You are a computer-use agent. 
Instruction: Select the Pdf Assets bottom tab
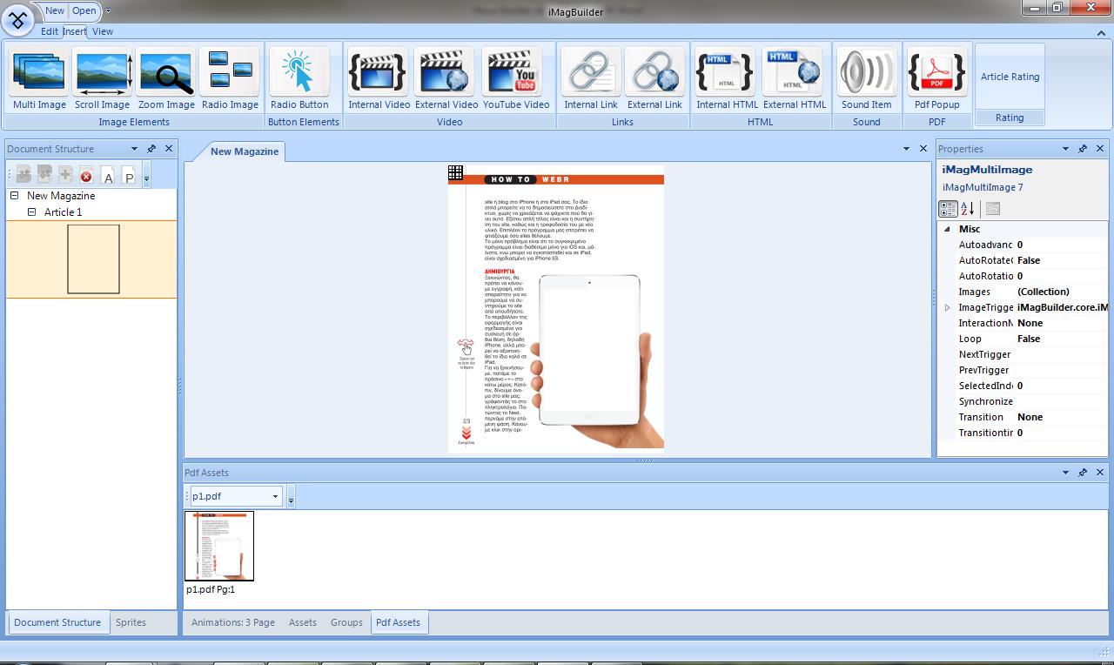click(x=398, y=622)
